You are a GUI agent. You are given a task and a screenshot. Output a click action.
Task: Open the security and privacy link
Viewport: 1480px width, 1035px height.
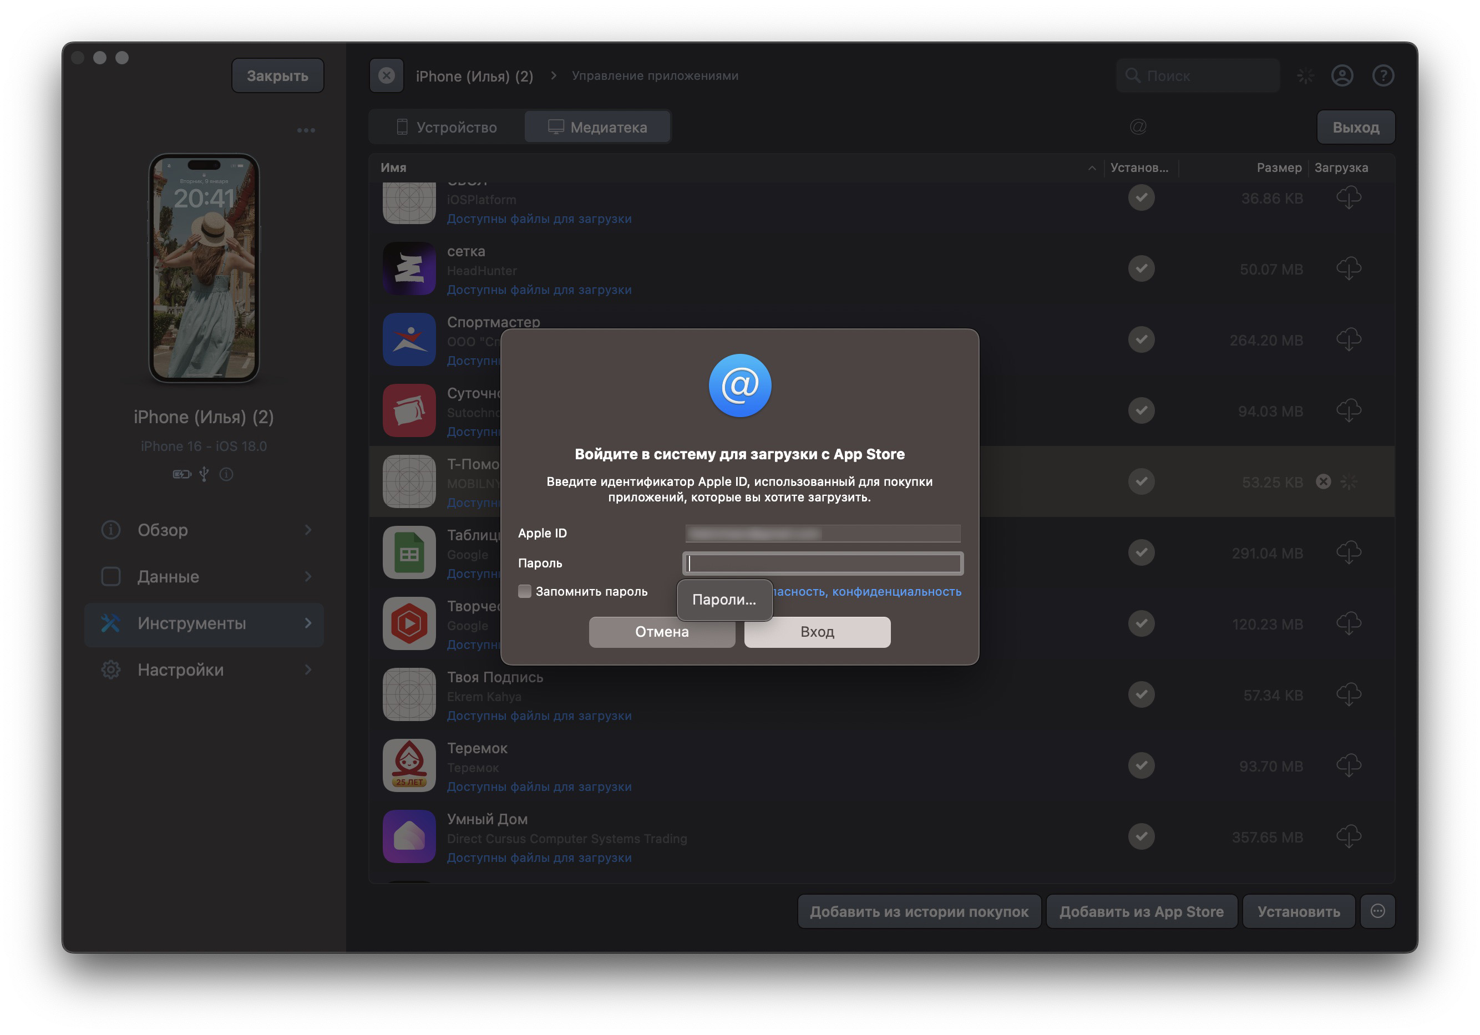[x=867, y=592]
